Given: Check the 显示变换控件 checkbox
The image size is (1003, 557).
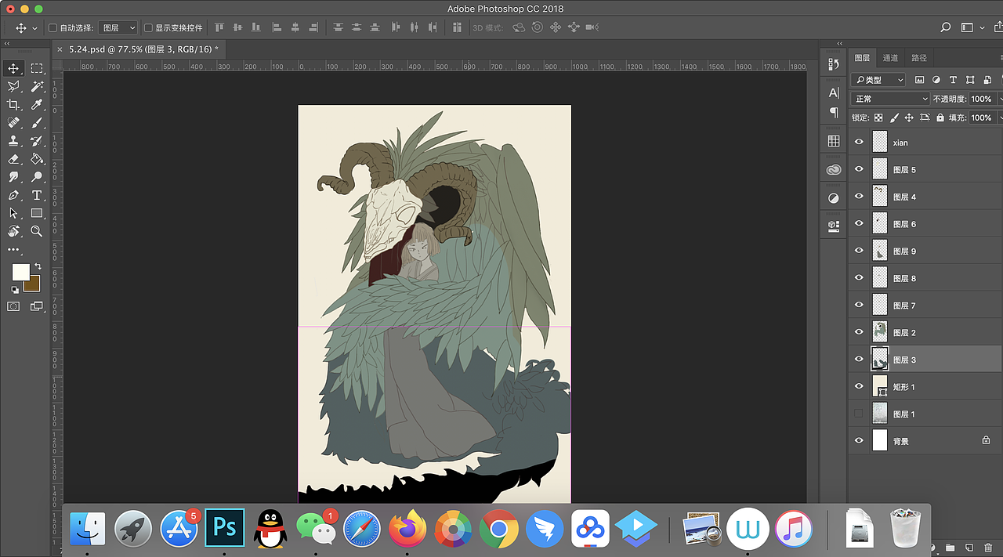Looking at the screenshot, I should click(x=148, y=28).
